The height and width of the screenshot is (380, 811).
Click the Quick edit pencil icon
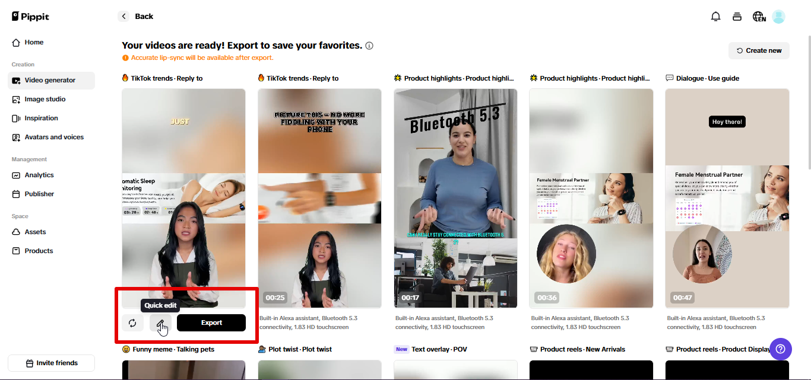click(x=160, y=323)
